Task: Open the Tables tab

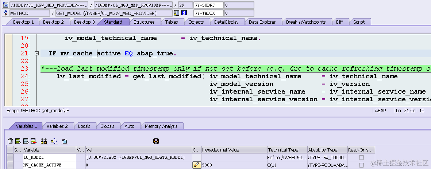Action: pyautogui.click(x=172, y=22)
